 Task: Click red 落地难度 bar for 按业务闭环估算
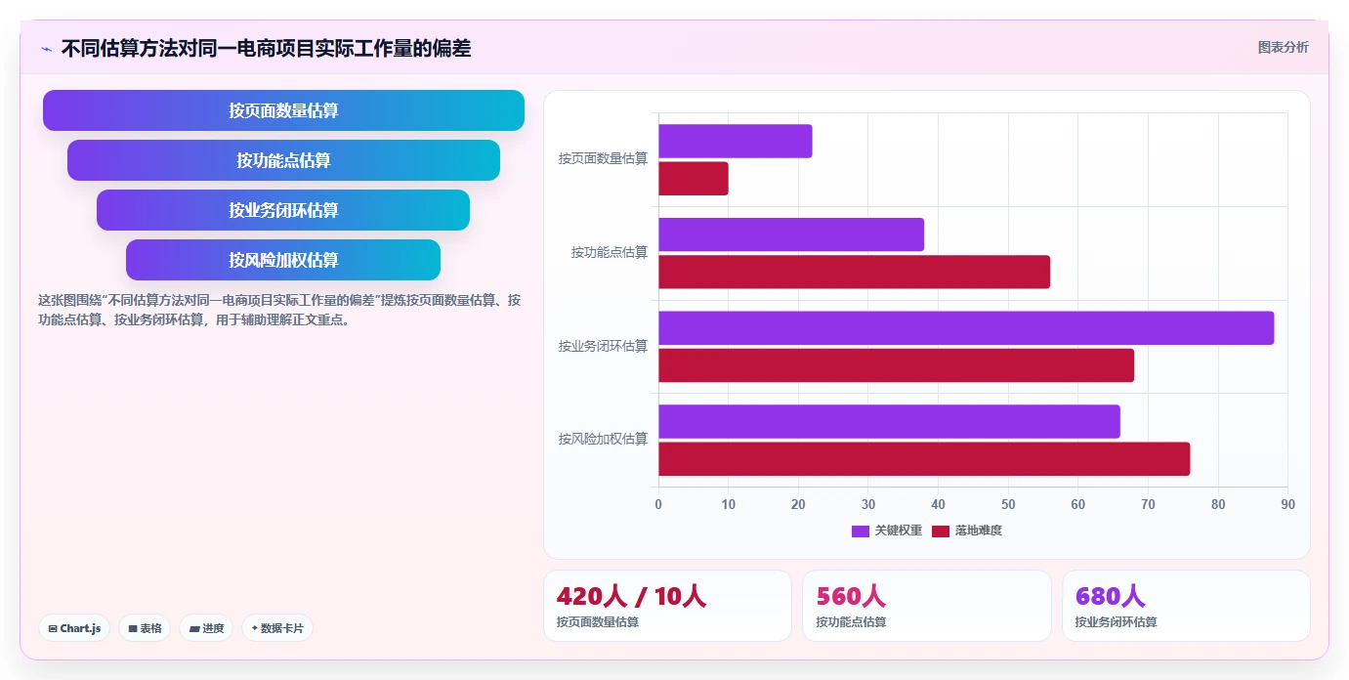point(897,365)
